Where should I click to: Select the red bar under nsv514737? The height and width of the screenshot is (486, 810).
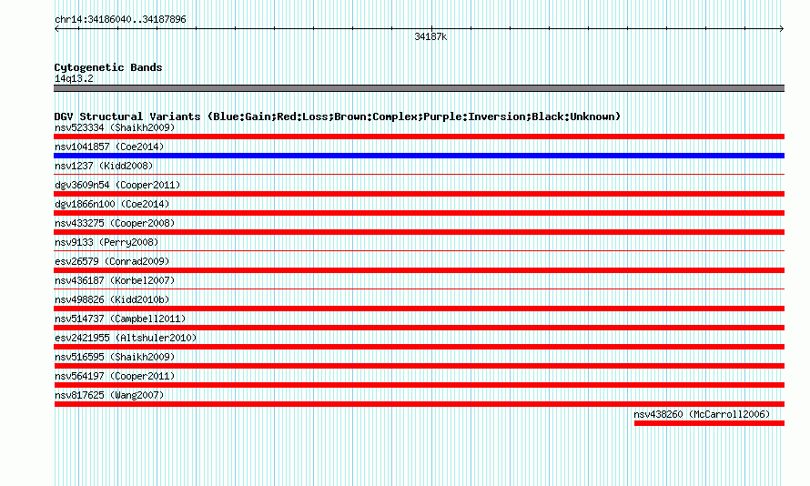pos(419,328)
